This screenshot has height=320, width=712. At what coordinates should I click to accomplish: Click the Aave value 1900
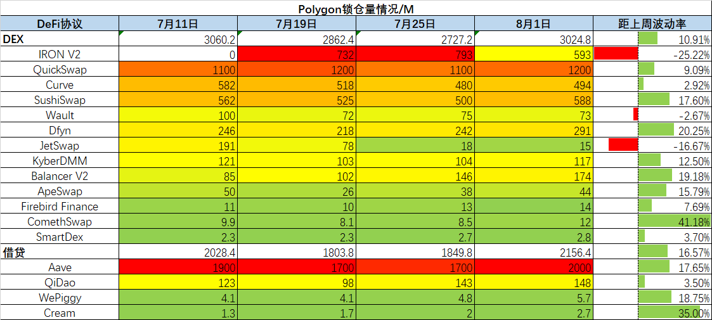178,268
